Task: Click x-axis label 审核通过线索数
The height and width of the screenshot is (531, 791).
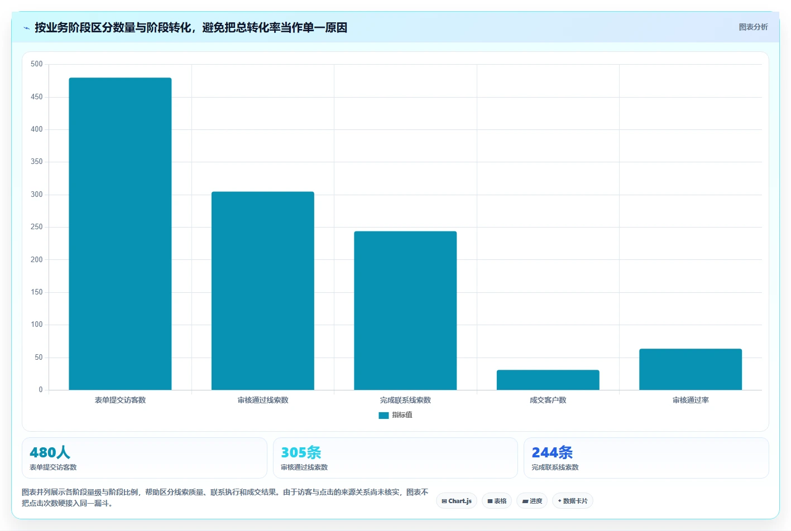Action: pyautogui.click(x=263, y=400)
